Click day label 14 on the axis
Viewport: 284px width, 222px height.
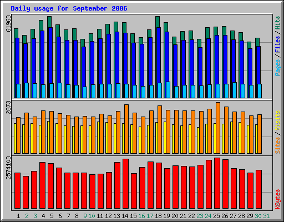pyautogui.click(x=125, y=216)
